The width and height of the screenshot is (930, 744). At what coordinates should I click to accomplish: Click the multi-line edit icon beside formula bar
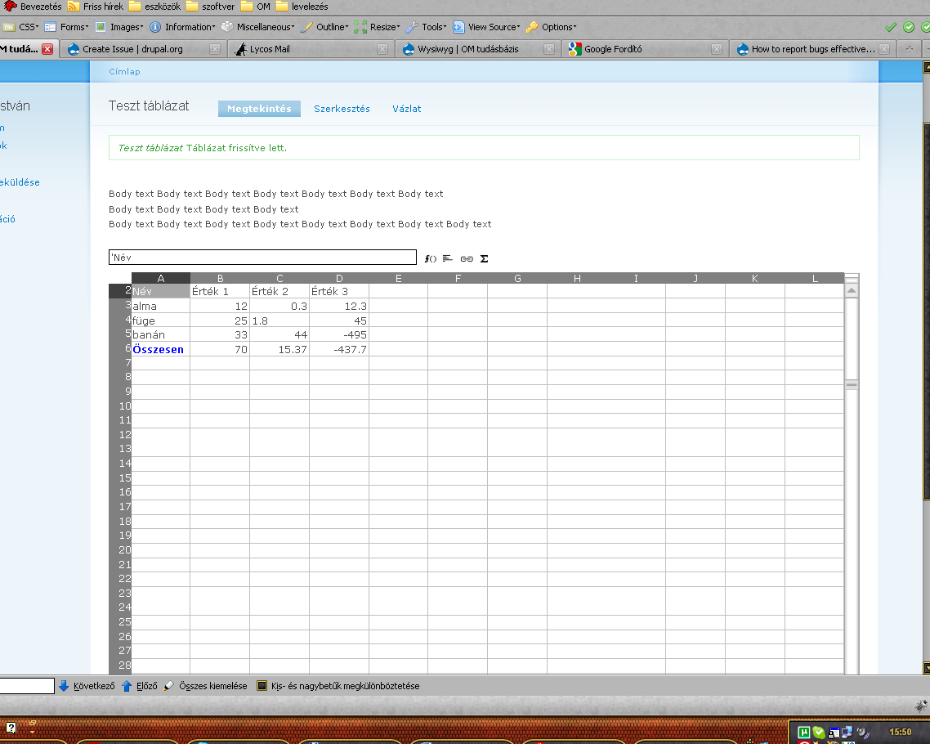[x=448, y=258]
